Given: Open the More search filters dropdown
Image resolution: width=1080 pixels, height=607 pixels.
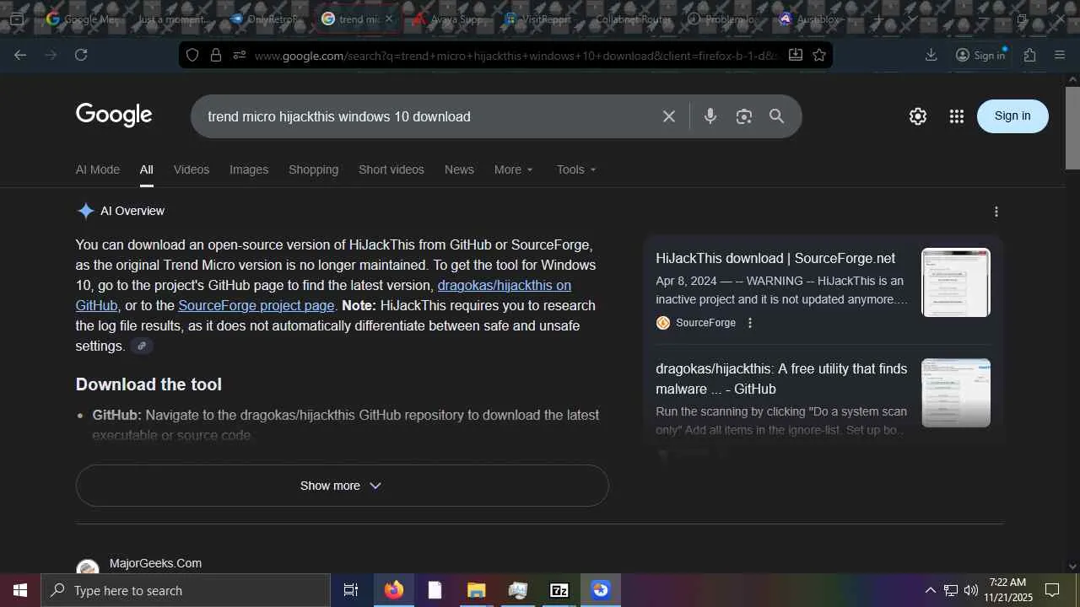Looking at the screenshot, I should click(514, 169).
